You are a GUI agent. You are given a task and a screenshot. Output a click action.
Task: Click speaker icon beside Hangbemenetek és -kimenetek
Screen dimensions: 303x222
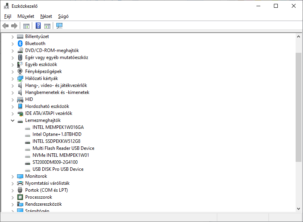(20, 92)
